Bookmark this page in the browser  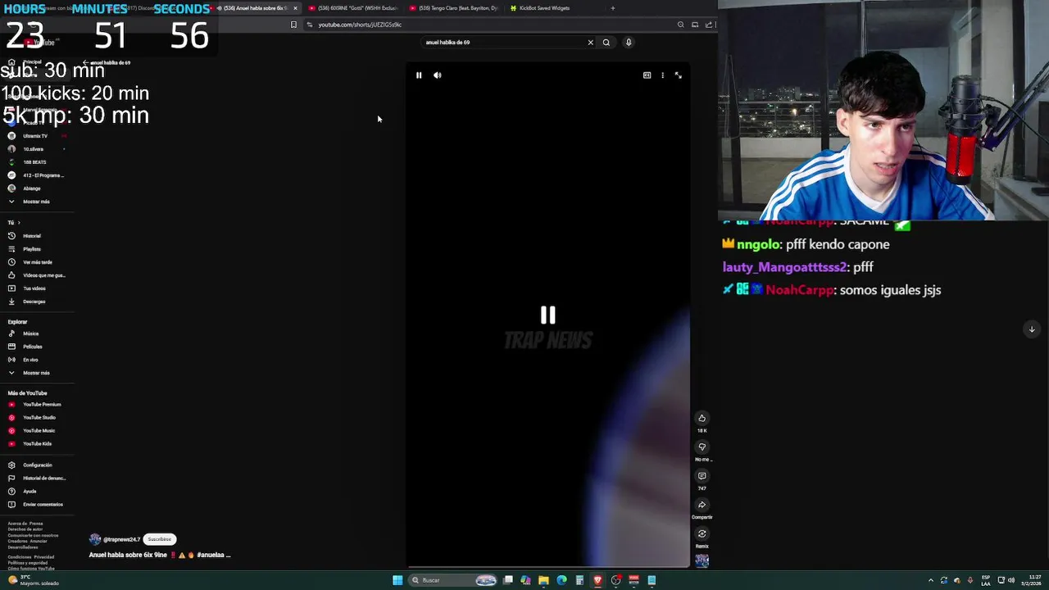tap(293, 25)
